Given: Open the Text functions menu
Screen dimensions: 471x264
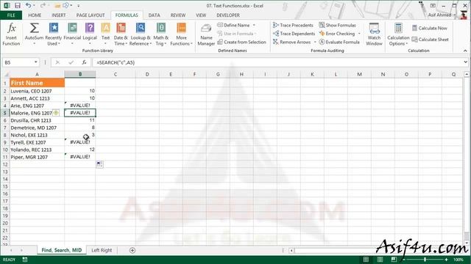Looking at the screenshot, I should 105,34.
